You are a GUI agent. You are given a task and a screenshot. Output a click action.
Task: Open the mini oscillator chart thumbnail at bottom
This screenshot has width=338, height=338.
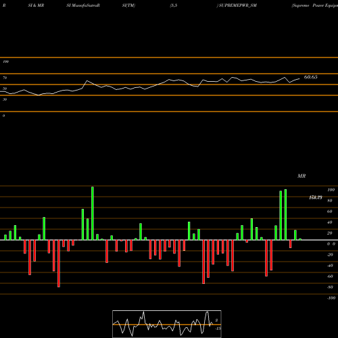(167, 324)
